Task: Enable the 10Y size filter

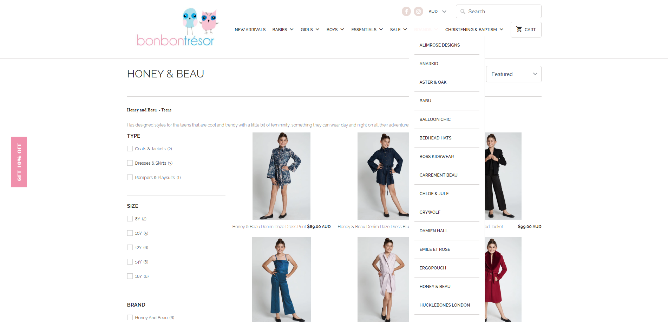Action: tap(130, 233)
